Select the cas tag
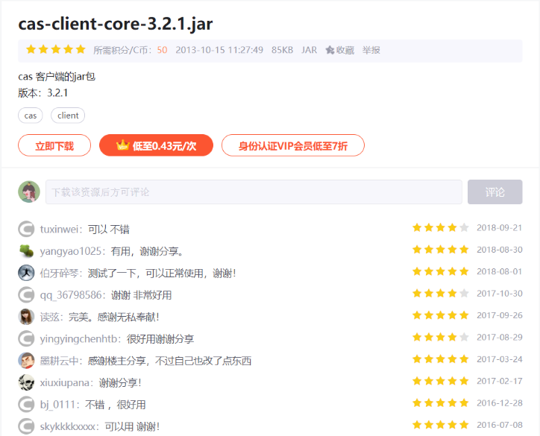540x436 pixels. [x=31, y=116]
